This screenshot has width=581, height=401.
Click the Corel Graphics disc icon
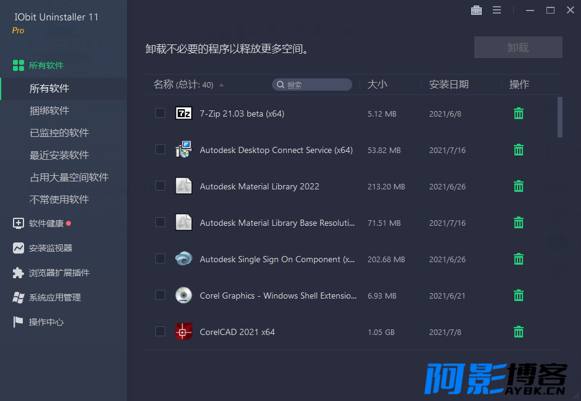coord(183,295)
